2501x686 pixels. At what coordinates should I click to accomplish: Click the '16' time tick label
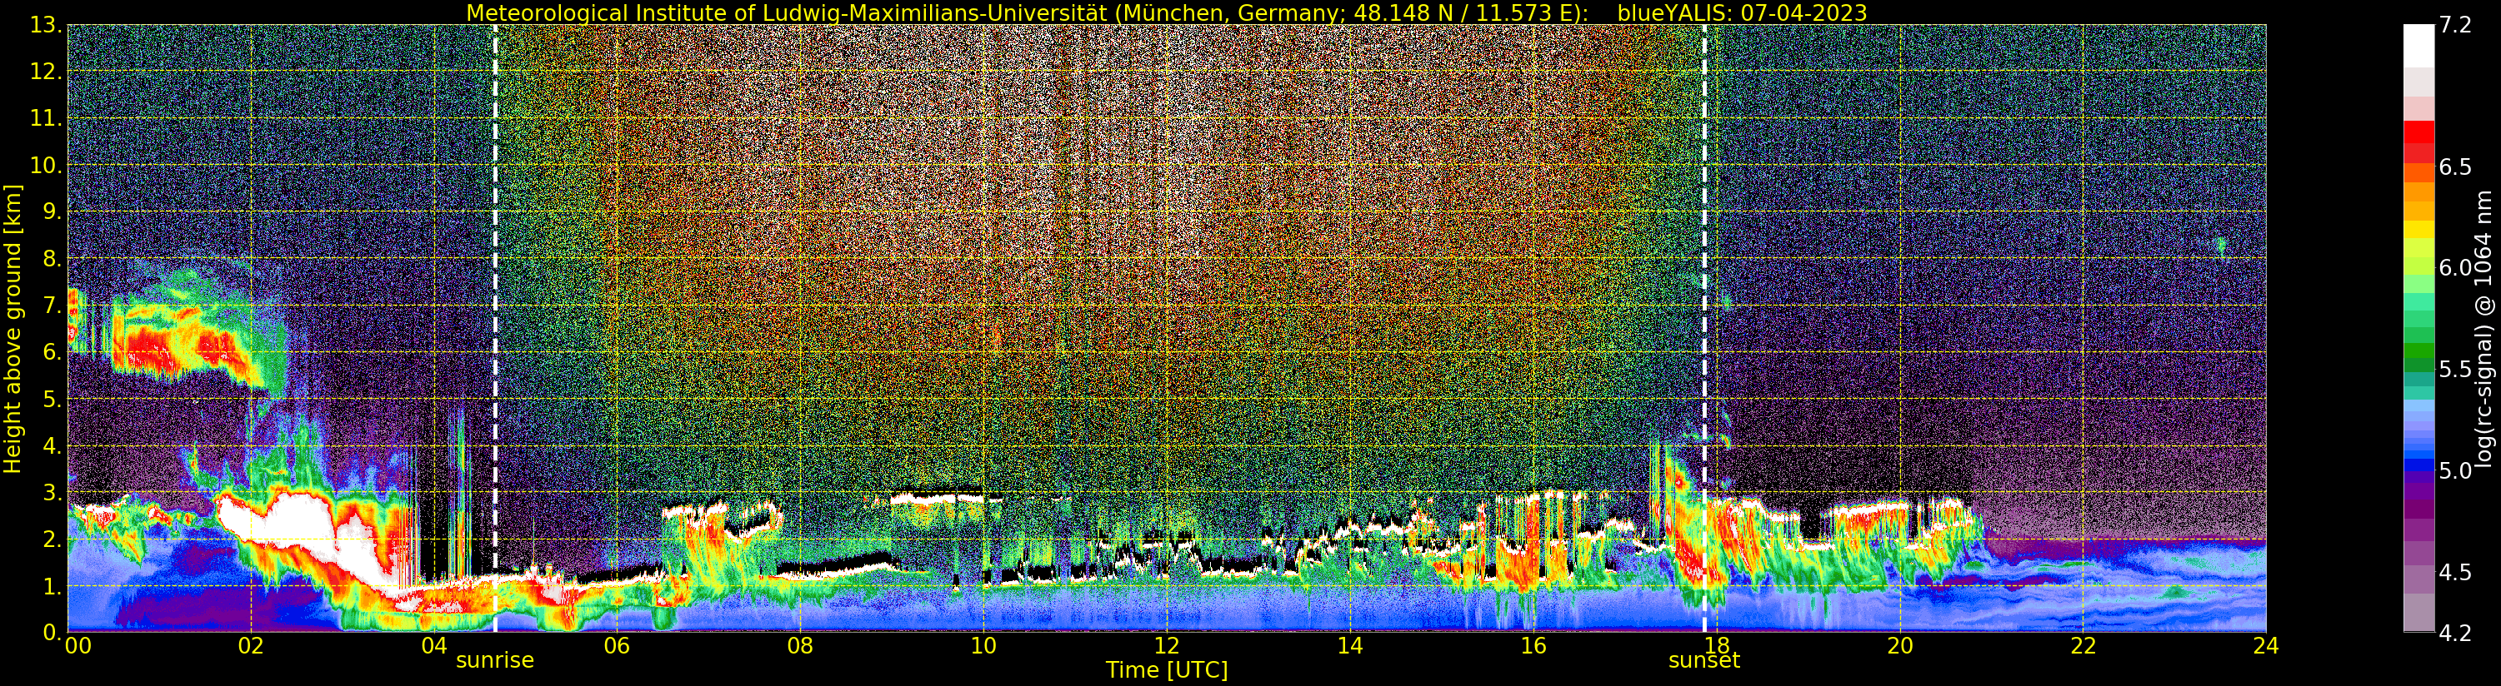coord(1533,646)
